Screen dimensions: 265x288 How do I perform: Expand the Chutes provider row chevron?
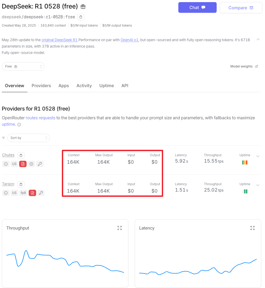[258, 156]
